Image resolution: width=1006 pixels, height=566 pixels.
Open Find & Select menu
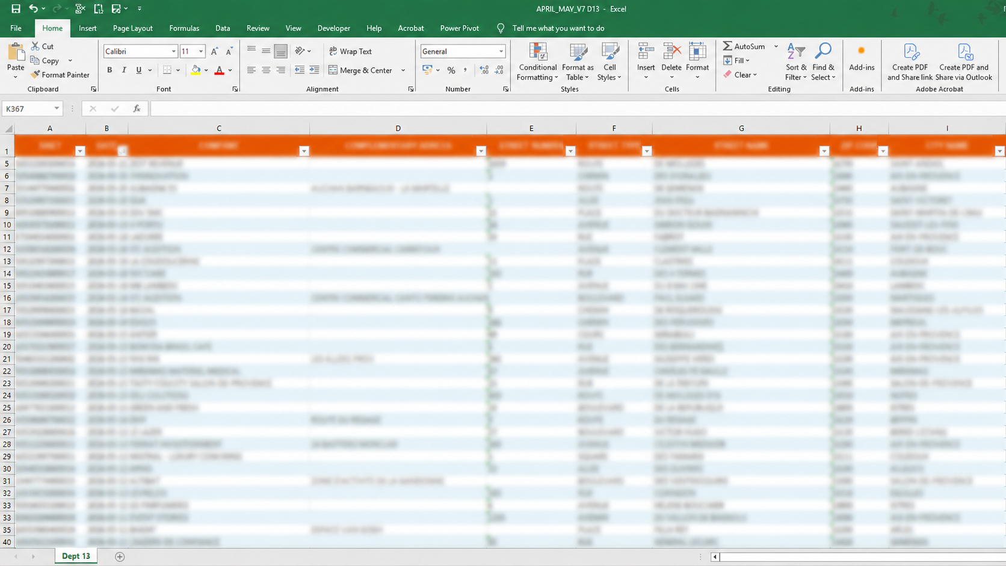click(x=823, y=61)
